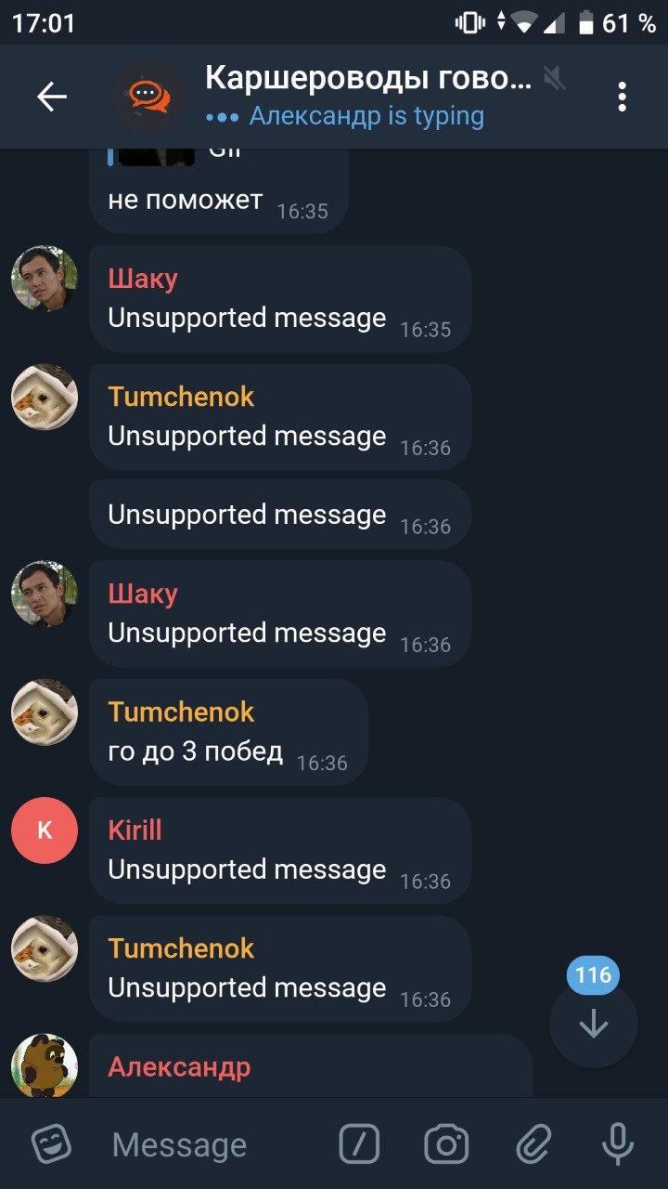Open the Kirill red K avatar
Viewport: 668px width, 1189px height.
(45, 830)
